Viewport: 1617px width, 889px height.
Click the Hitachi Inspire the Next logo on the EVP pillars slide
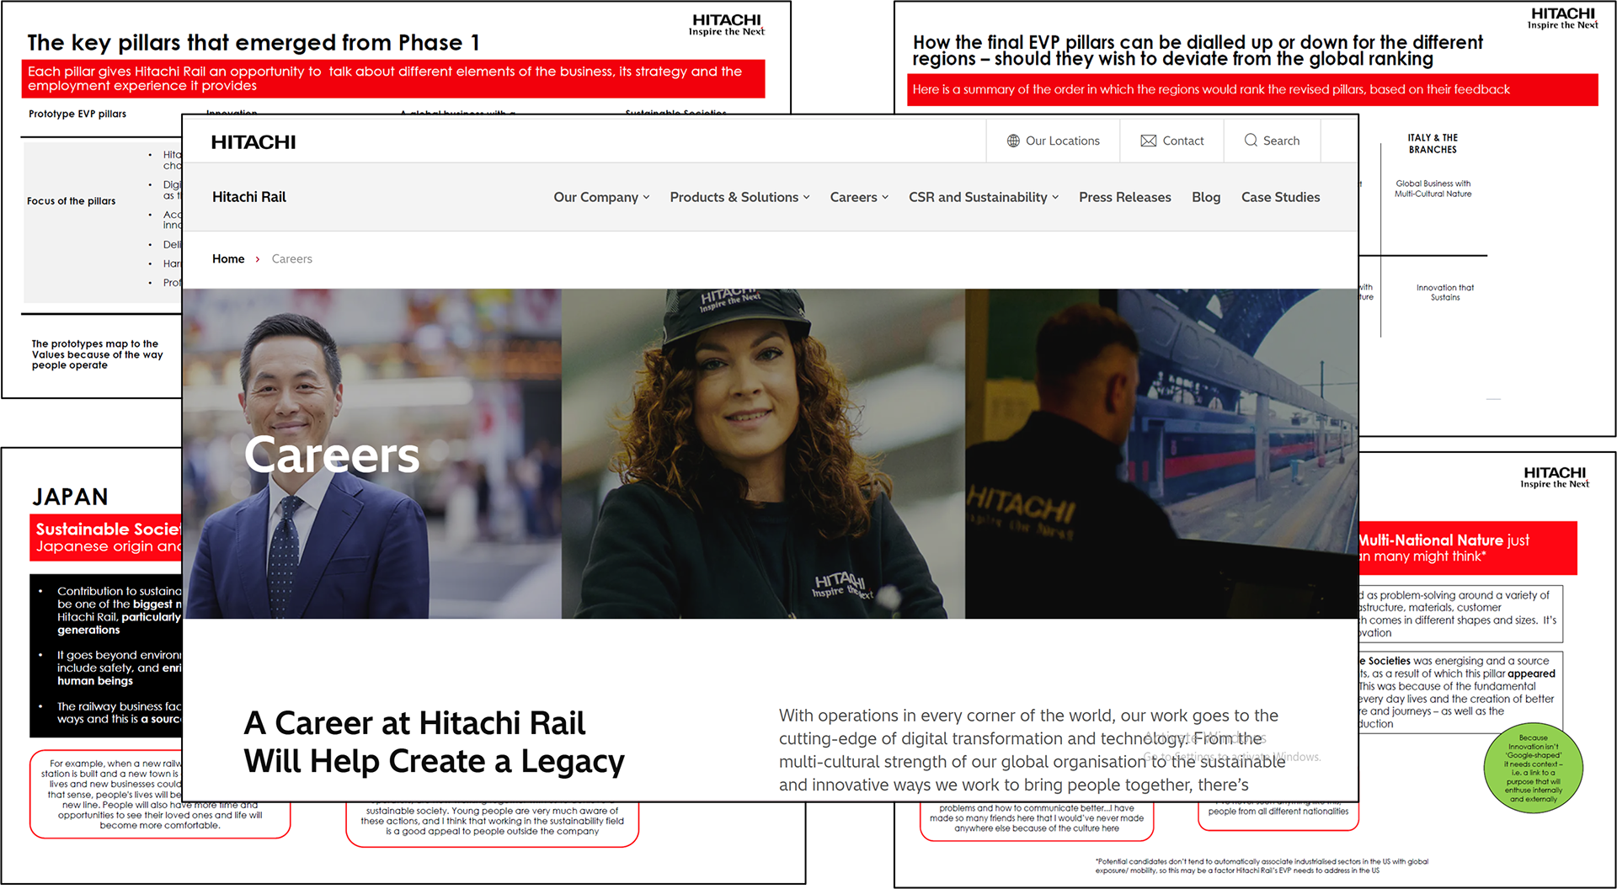pyautogui.click(x=1562, y=19)
